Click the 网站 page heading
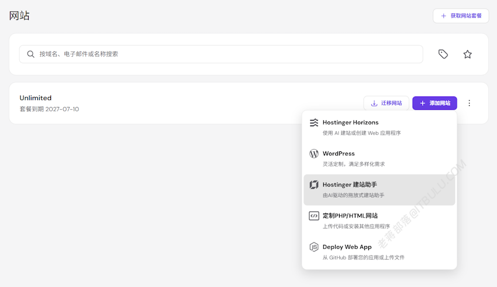 click(19, 16)
